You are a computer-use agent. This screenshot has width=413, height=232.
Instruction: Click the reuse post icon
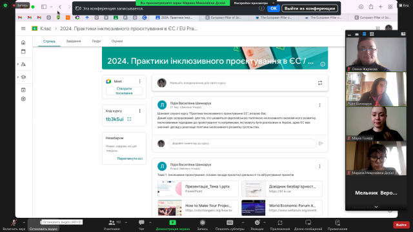point(320,83)
